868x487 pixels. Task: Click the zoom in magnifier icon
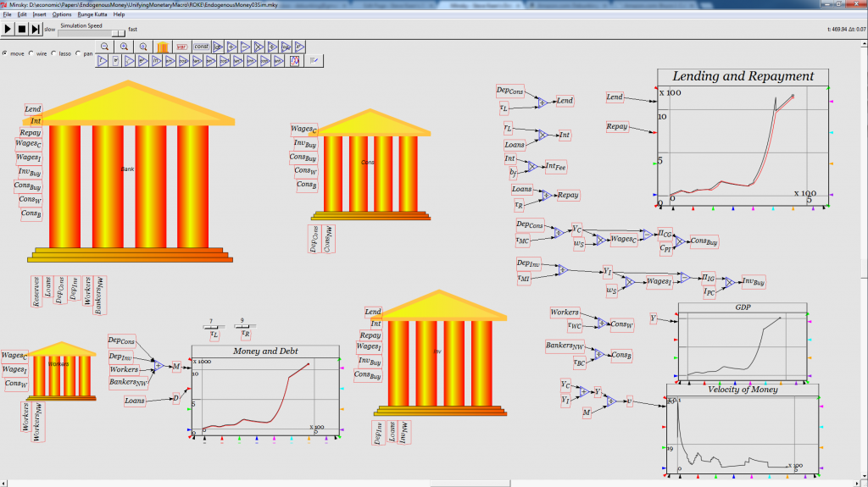124,47
